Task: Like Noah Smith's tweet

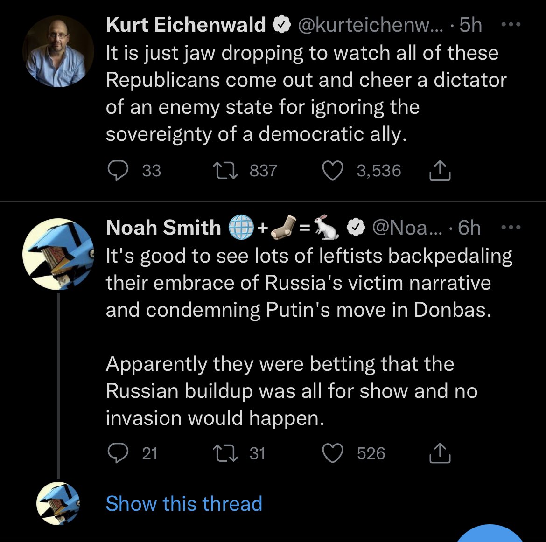Action: click(333, 453)
